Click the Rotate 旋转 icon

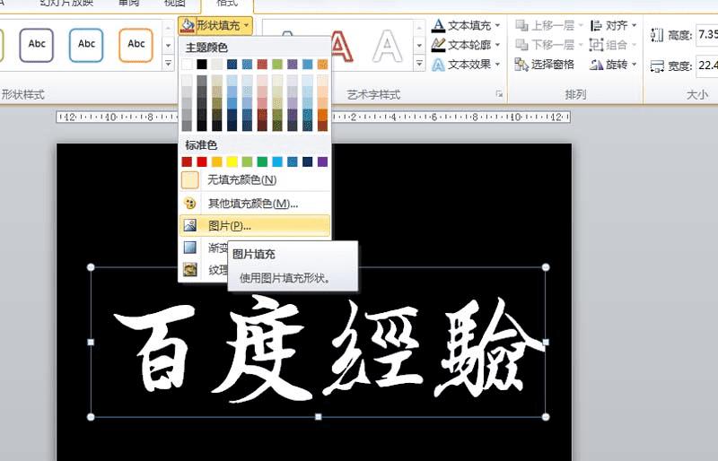point(596,65)
